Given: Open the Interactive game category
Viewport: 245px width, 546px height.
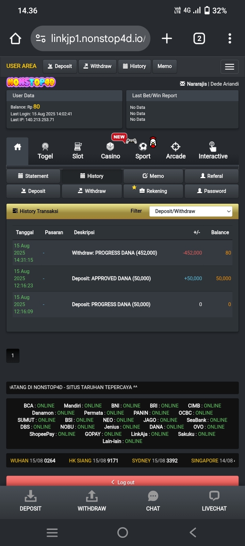Looking at the screenshot, I should 213,151.
